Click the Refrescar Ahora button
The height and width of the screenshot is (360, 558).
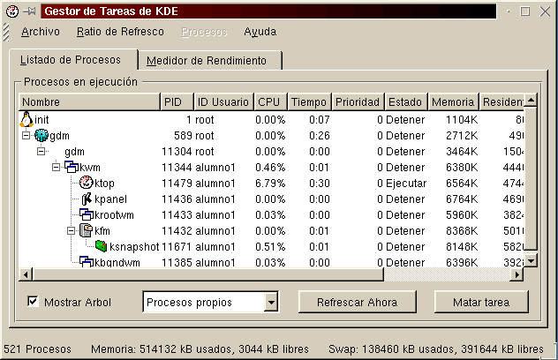[358, 302]
